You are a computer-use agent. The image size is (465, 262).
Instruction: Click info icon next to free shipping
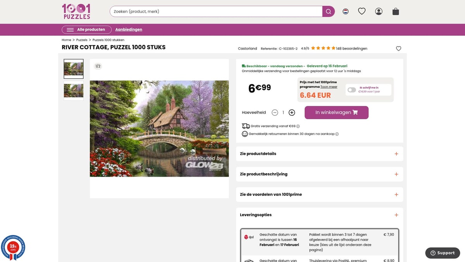pos(298,126)
